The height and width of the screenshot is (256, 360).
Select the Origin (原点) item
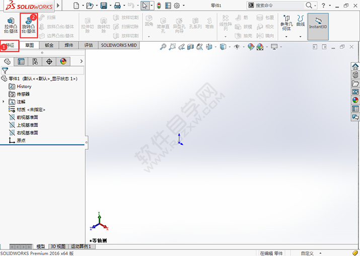click(x=17, y=140)
